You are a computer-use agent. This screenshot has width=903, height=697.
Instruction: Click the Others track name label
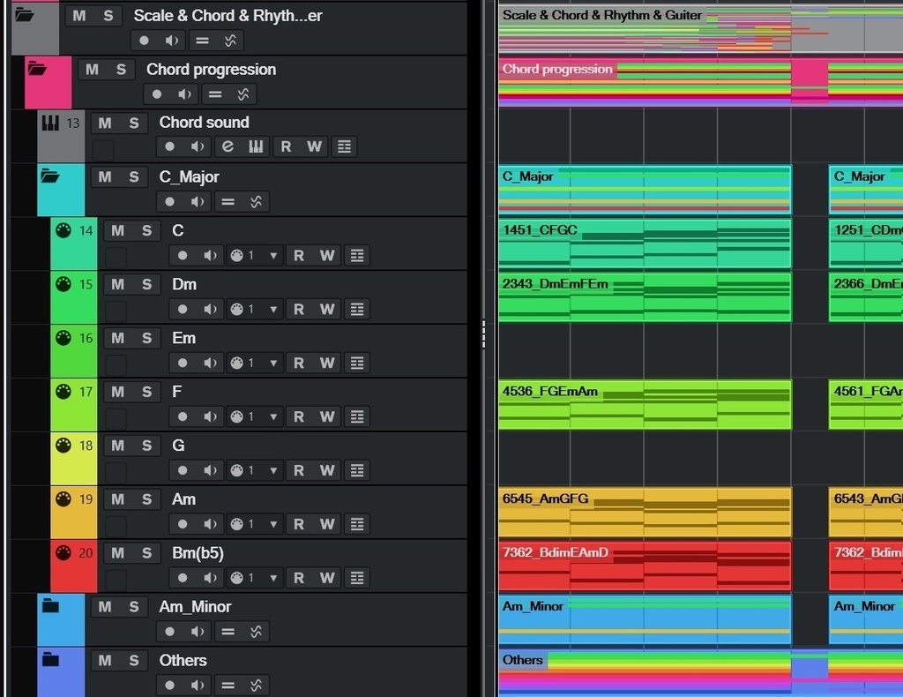coord(183,660)
